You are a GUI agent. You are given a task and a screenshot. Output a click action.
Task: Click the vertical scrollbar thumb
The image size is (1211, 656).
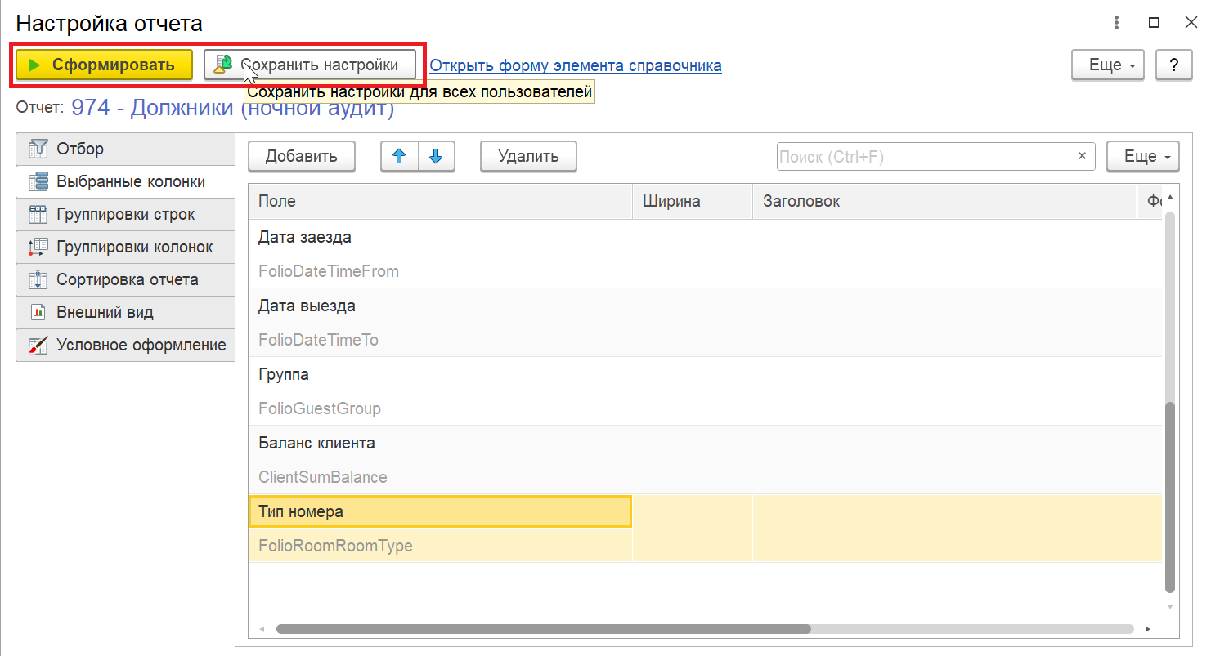point(1170,497)
